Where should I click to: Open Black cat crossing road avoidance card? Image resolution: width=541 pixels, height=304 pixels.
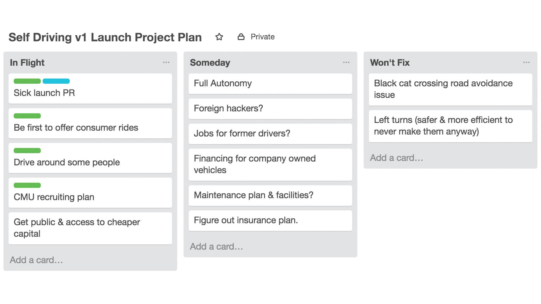click(450, 89)
